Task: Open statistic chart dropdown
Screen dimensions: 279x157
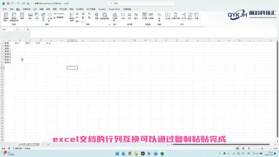Action: click(x=84, y=17)
